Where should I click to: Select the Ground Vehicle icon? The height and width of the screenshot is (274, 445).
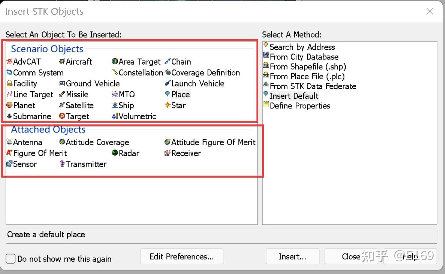click(x=62, y=84)
